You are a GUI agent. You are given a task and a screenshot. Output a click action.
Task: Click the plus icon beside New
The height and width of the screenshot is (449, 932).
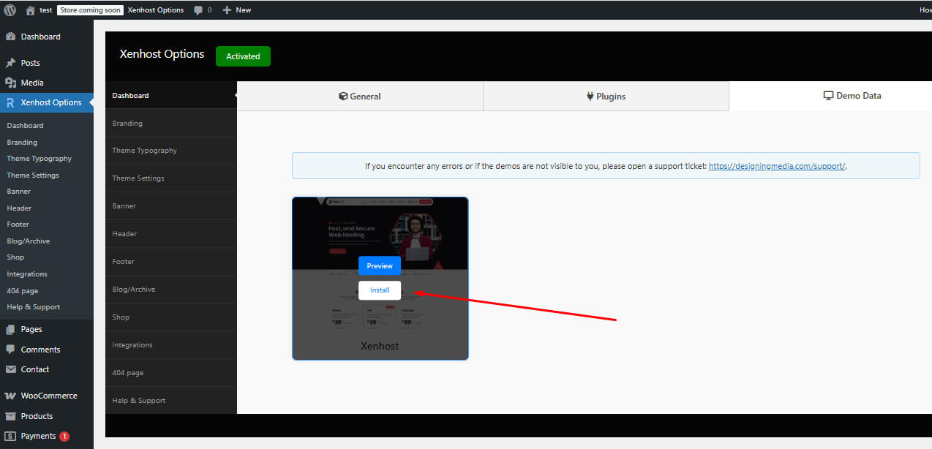(x=227, y=10)
